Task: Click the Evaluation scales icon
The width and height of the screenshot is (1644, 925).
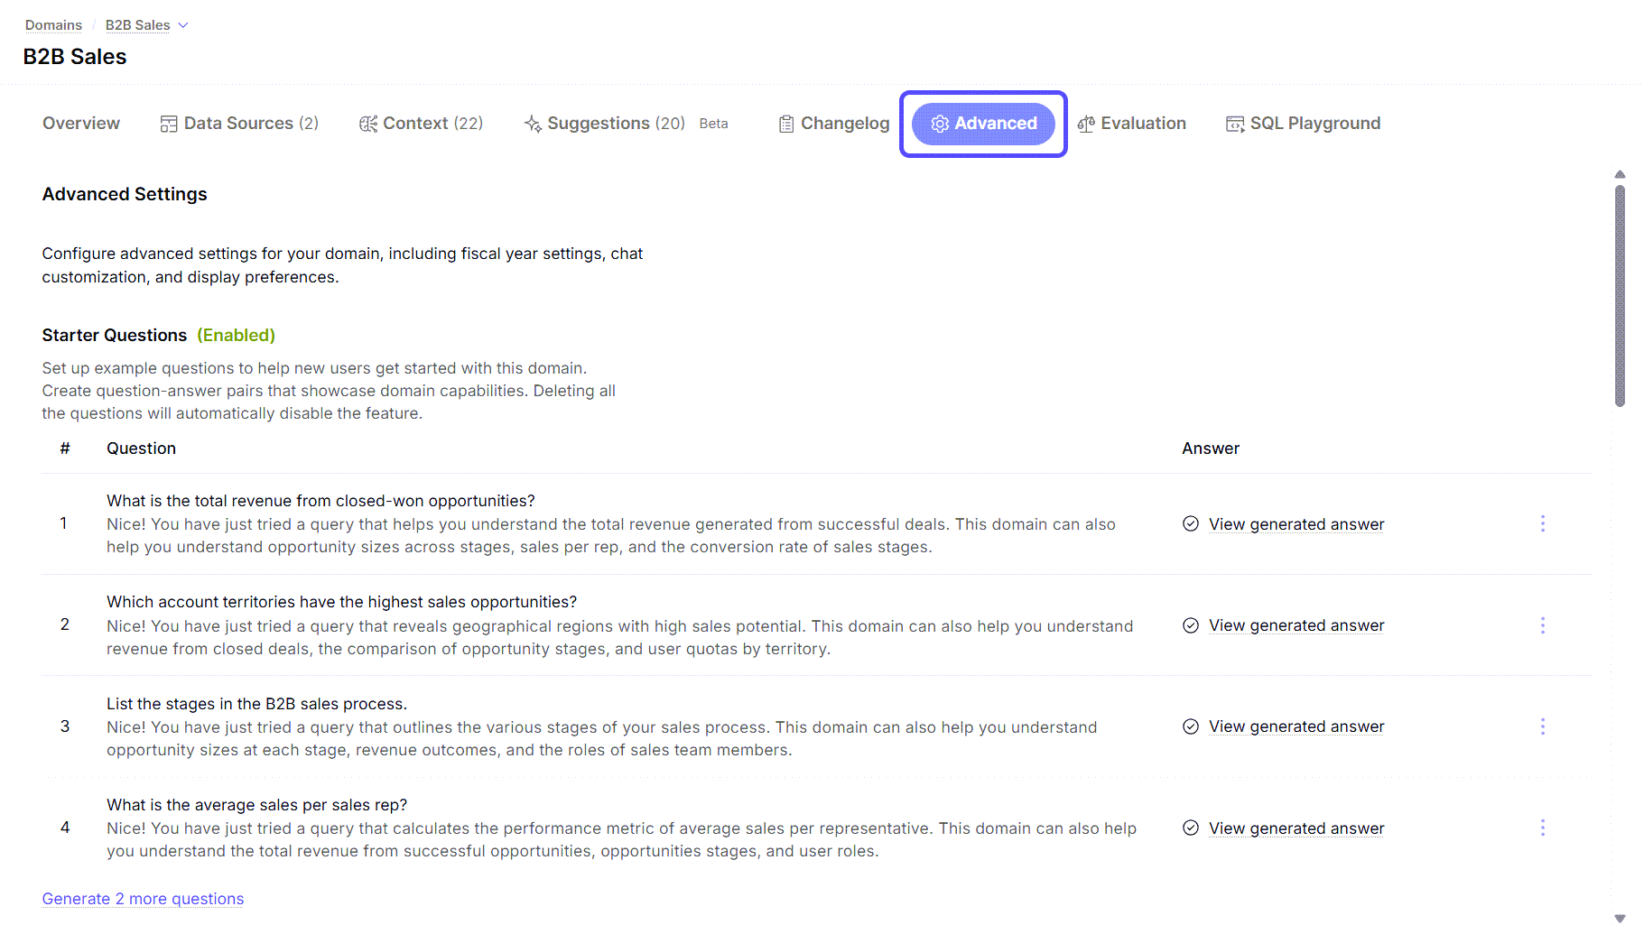Action: [x=1088, y=123]
